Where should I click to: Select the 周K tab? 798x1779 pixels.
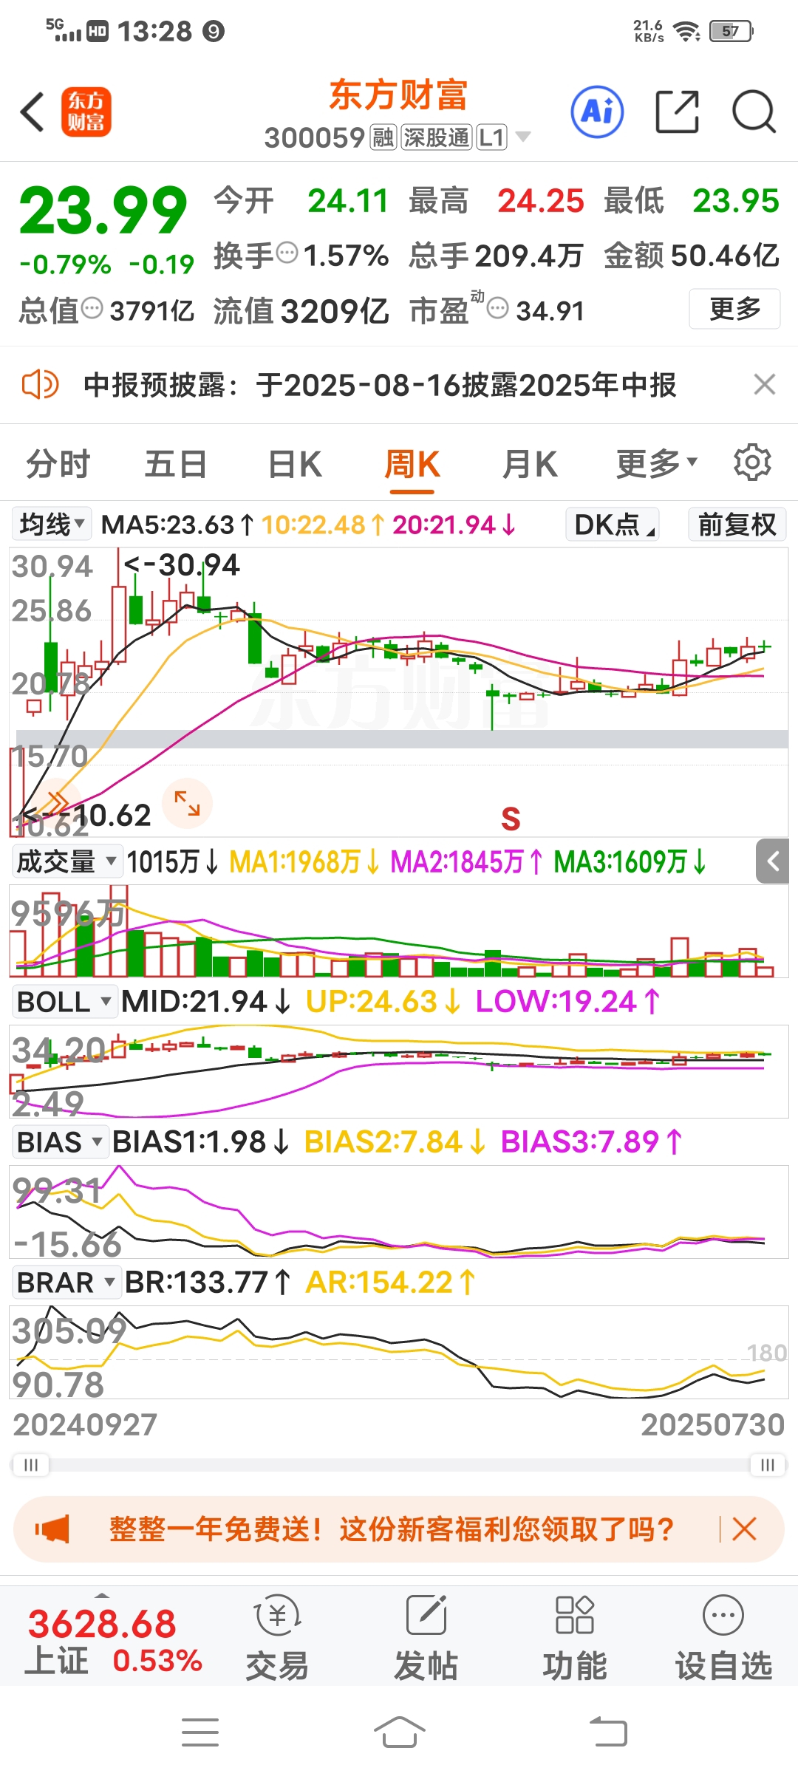coord(412,465)
